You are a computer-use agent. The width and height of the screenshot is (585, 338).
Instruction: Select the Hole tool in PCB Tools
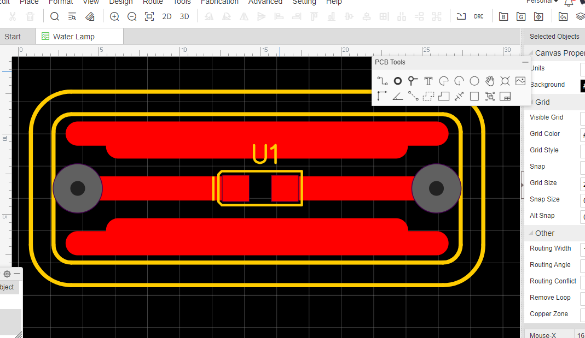click(x=505, y=81)
